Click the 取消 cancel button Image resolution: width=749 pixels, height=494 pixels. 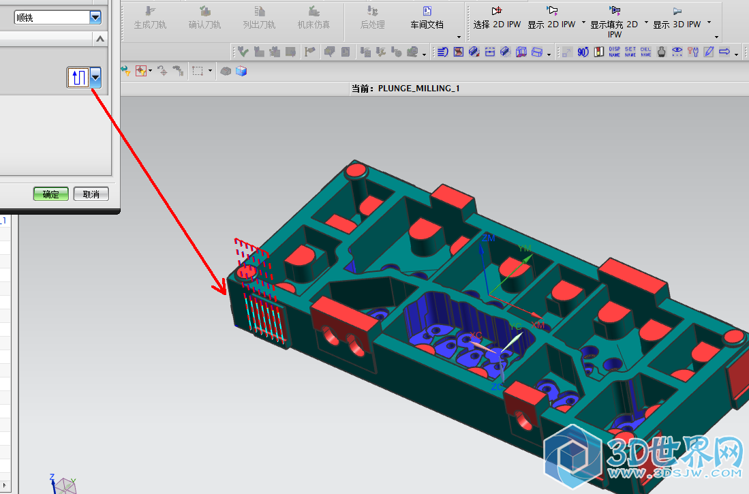pyautogui.click(x=91, y=194)
